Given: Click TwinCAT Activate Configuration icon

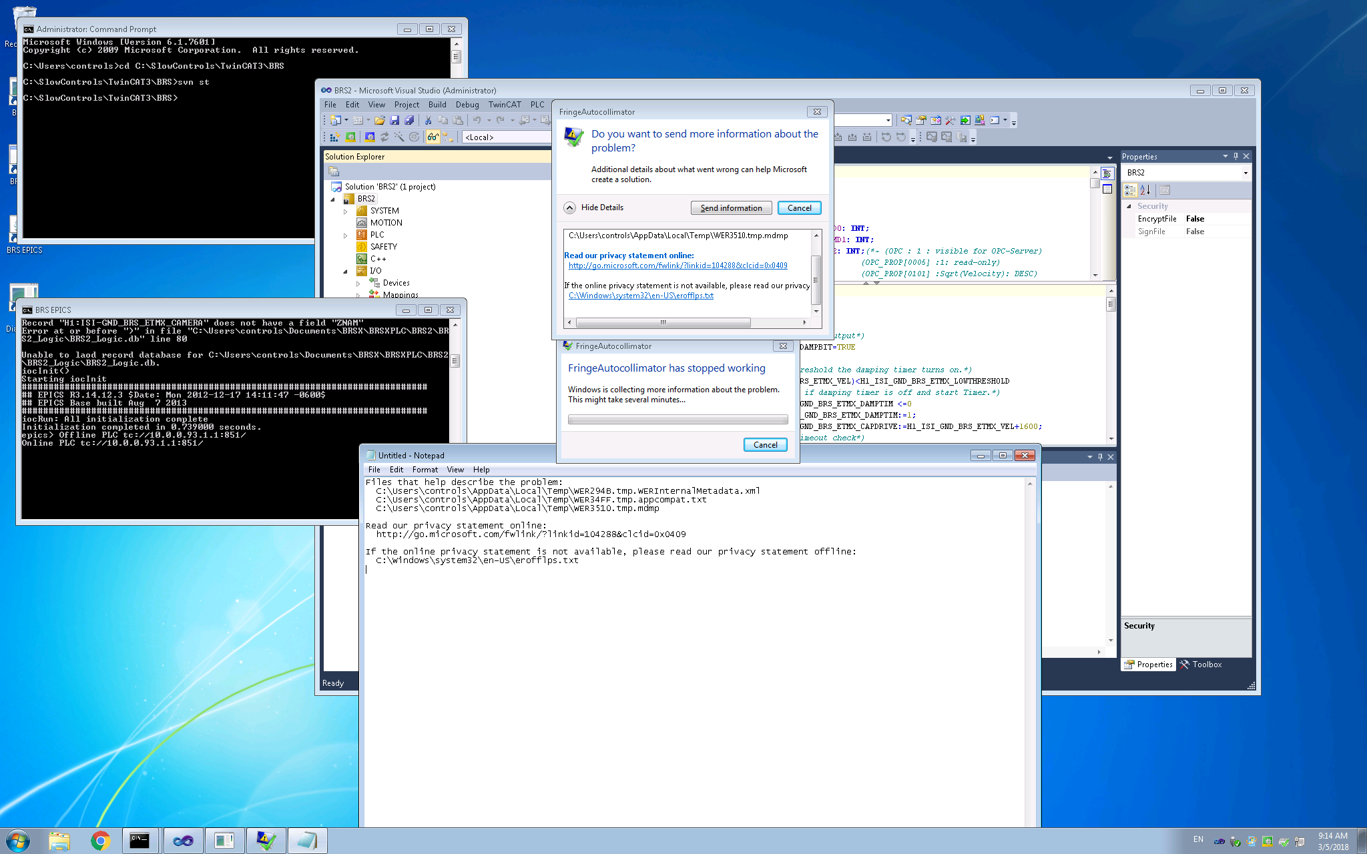Looking at the screenshot, I should click(335, 137).
